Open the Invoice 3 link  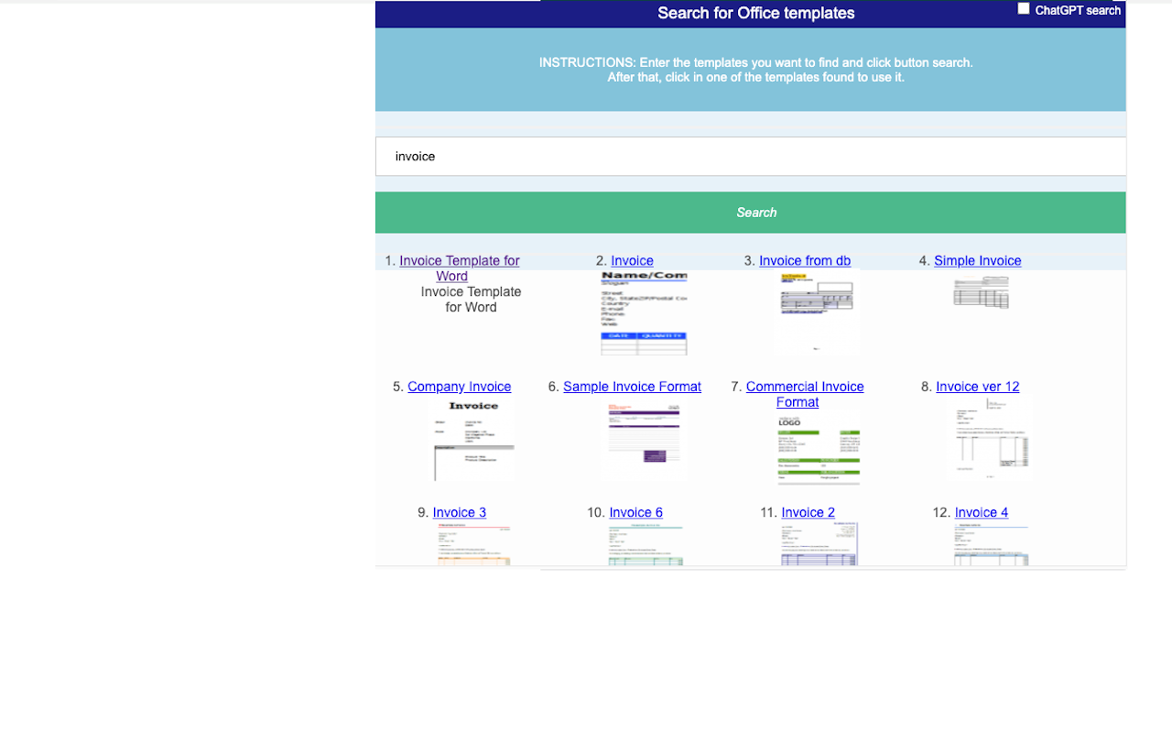pos(459,512)
